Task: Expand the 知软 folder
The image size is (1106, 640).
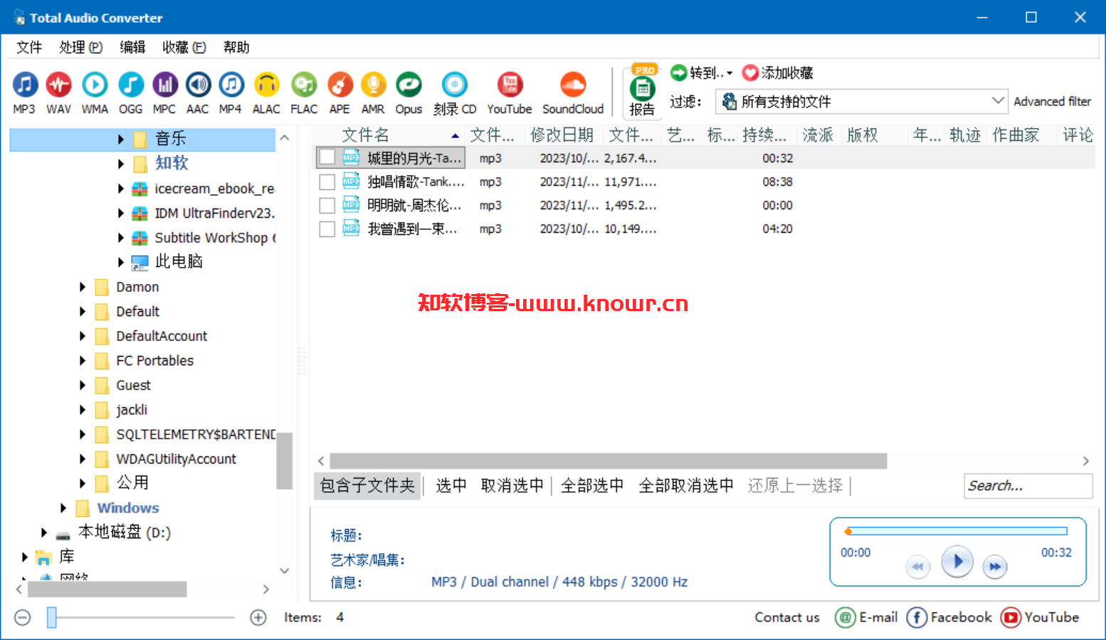Action: point(121,164)
